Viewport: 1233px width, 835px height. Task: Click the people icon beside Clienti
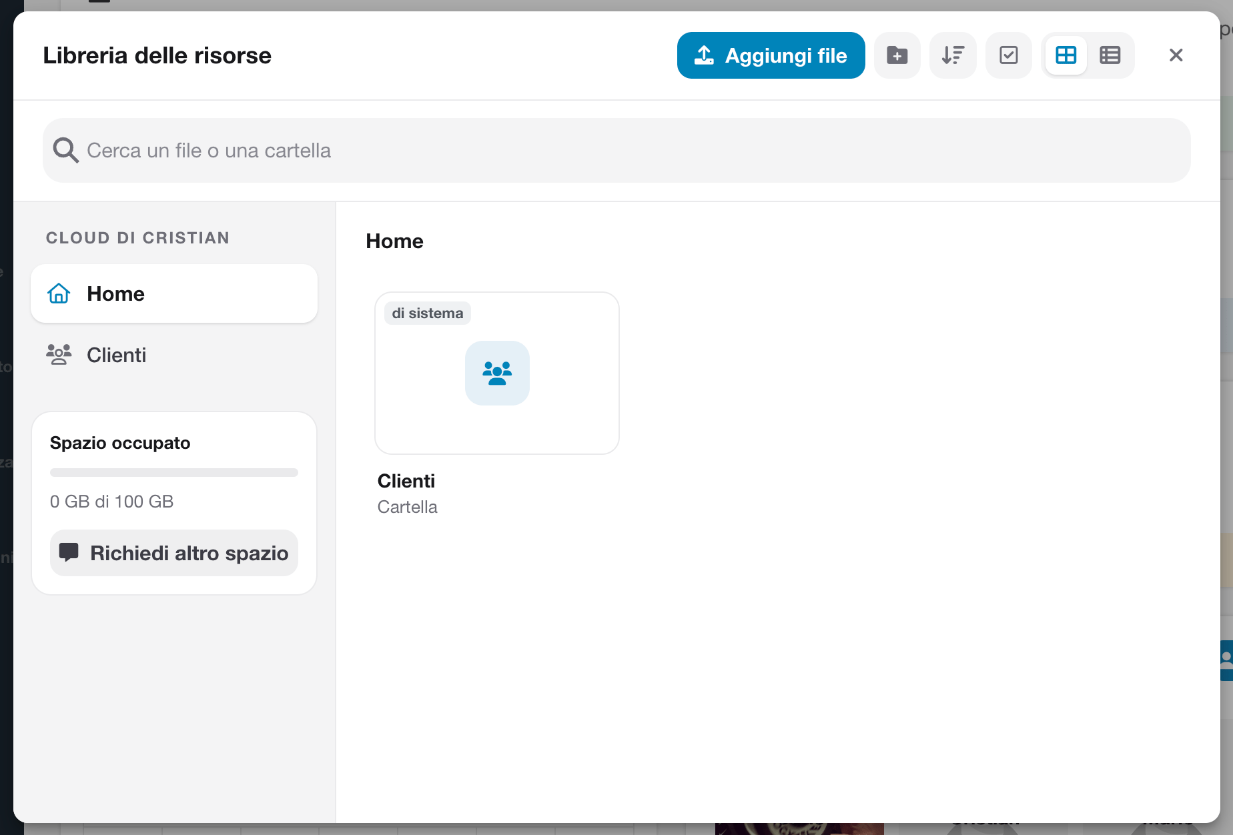(x=59, y=354)
